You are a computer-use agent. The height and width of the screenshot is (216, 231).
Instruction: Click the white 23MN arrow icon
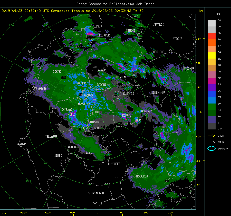click(211, 142)
